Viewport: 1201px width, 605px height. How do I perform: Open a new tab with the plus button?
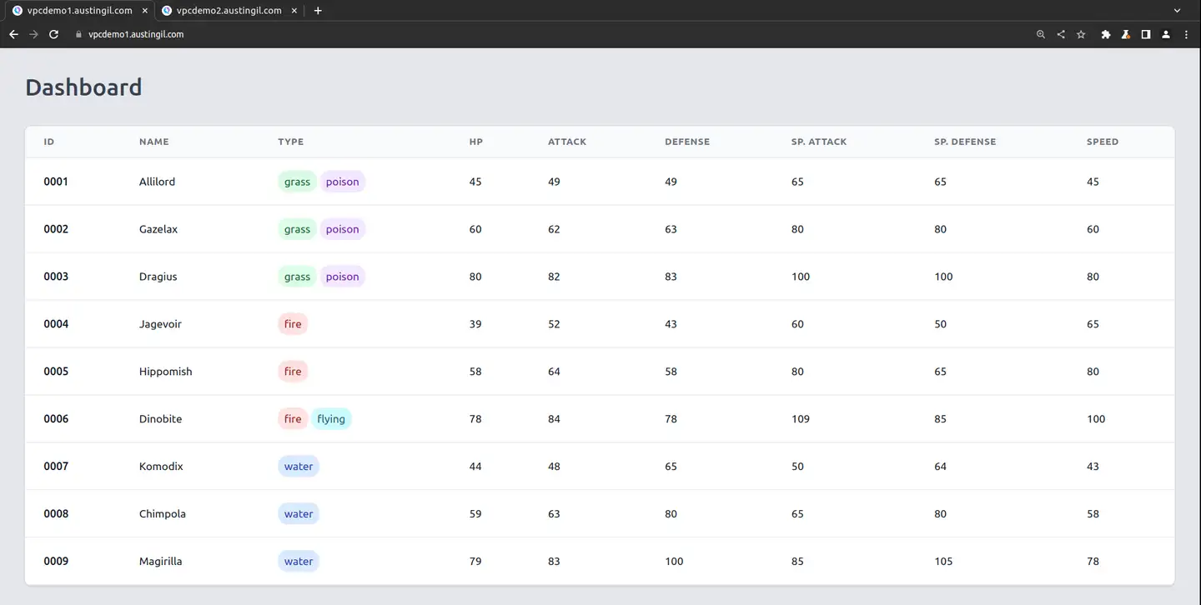(318, 11)
